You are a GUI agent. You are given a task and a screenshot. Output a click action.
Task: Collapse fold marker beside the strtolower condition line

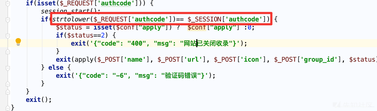[x=8, y=20]
